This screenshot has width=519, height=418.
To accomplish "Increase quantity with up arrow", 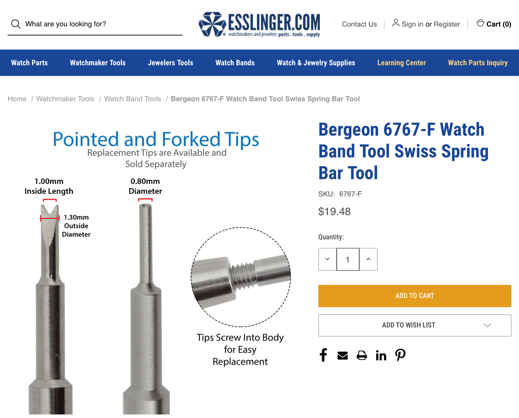I will pyautogui.click(x=368, y=259).
